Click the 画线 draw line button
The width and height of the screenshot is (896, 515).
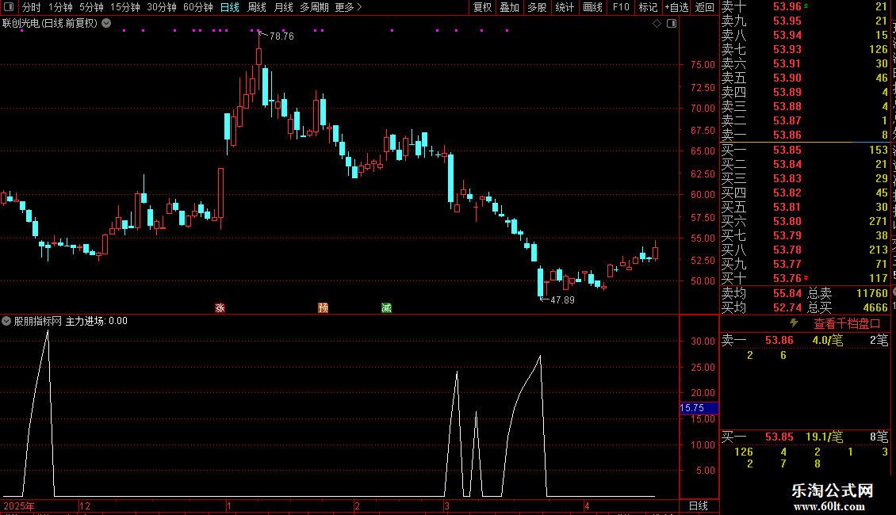coord(592,7)
